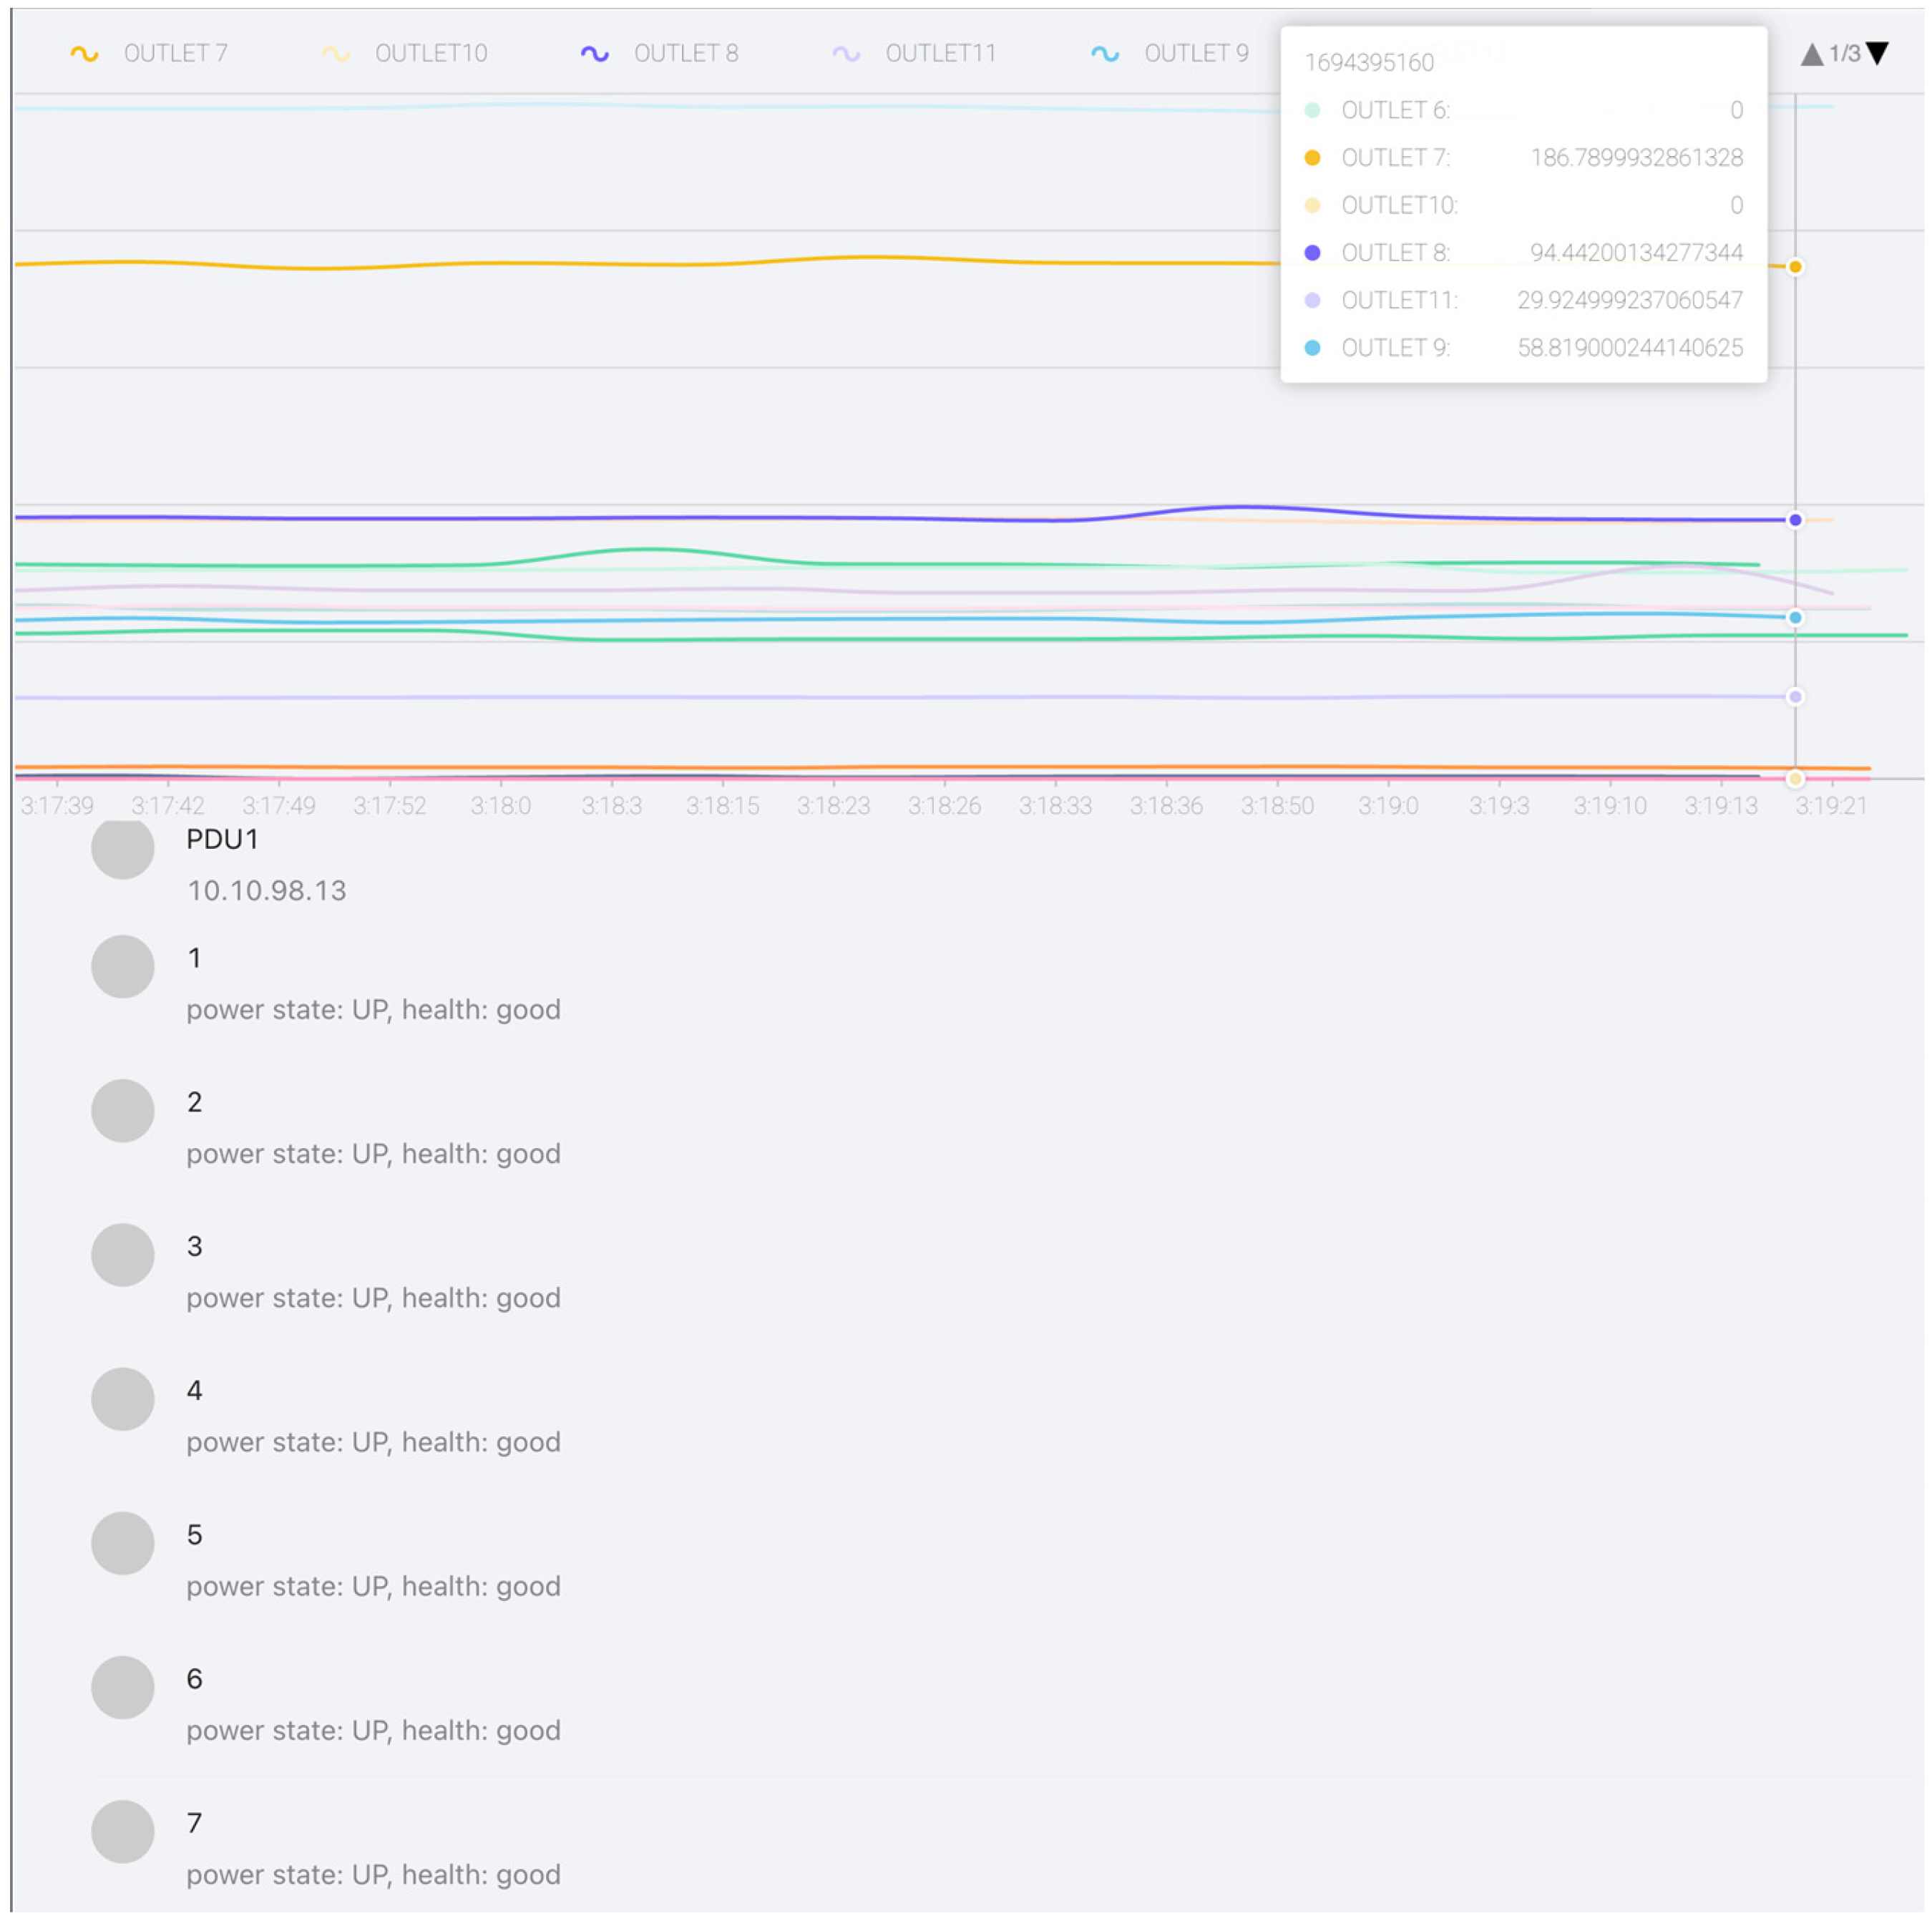The height and width of the screenshot is (1921, 1932).
Task: Select IP address 10.10.98.13
Action: pos(266,890)
